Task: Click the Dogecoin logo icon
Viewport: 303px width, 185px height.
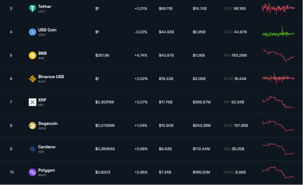Action: tap(33, 126)
